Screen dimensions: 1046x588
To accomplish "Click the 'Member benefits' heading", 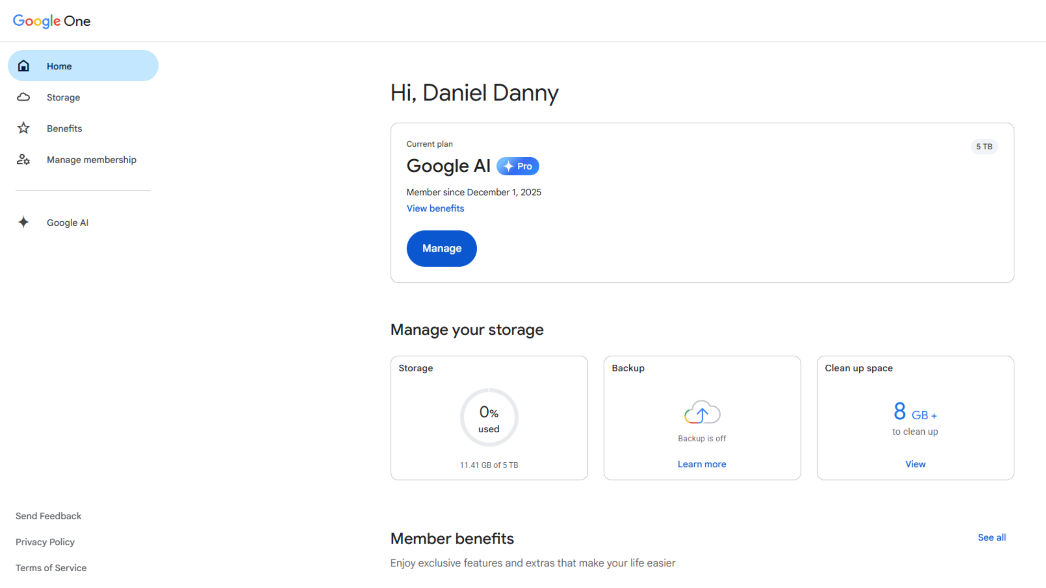I will (452, 538).
